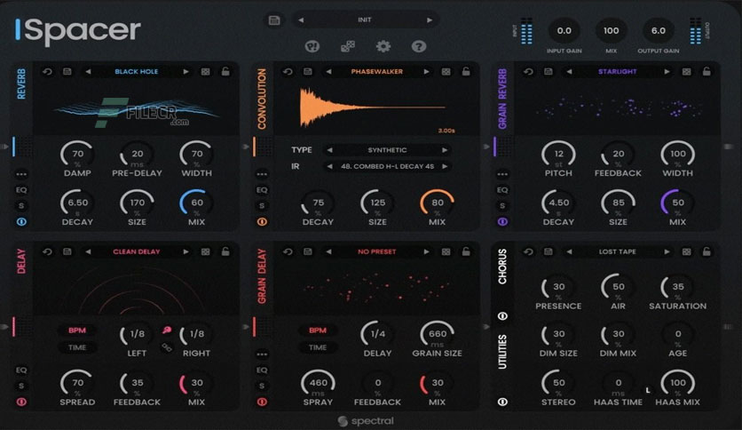Screen dimensions: 742x430
Task: Open the Phasewalker preset list
Action: tap(376, 71)
